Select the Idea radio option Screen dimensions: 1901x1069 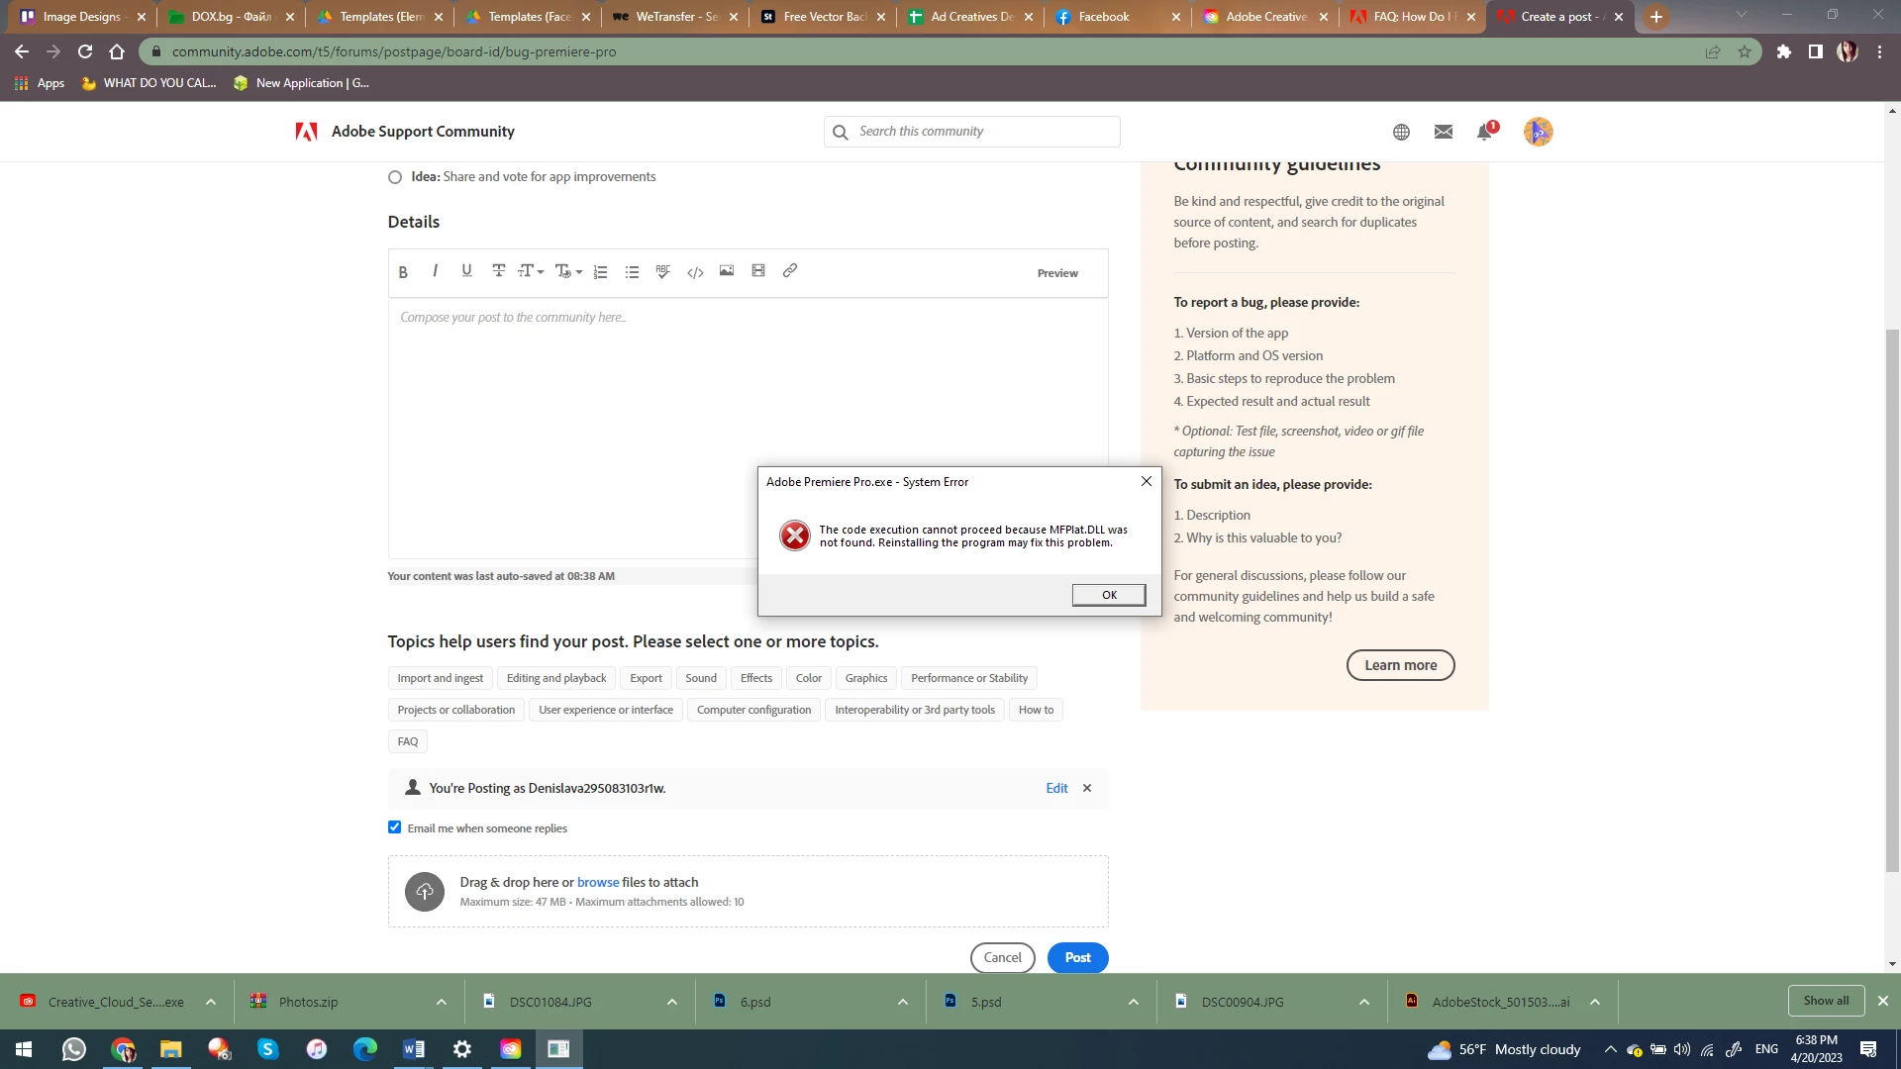coord(395,177)
